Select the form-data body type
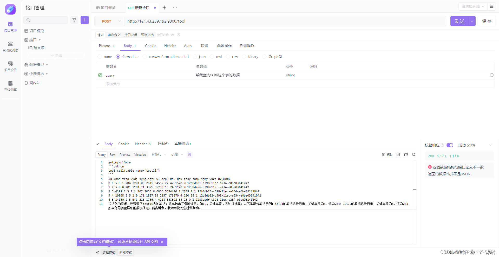Screen dimensions: 499x257 point(127,57)
